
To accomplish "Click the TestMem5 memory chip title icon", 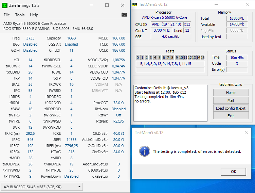I will (x=134, y=4).
